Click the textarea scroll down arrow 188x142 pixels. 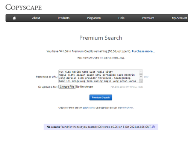141,77
